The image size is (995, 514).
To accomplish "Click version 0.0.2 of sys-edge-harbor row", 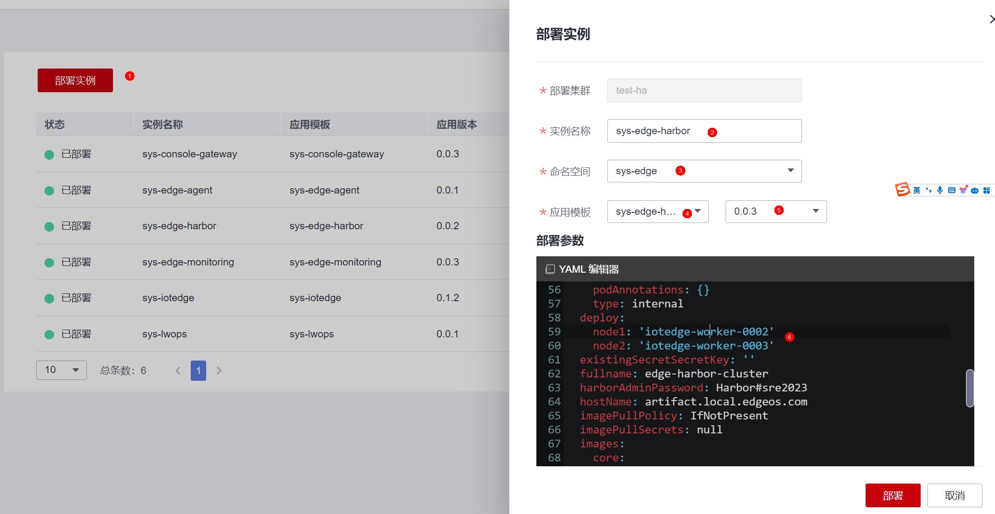I will click(x=448, y=226).
